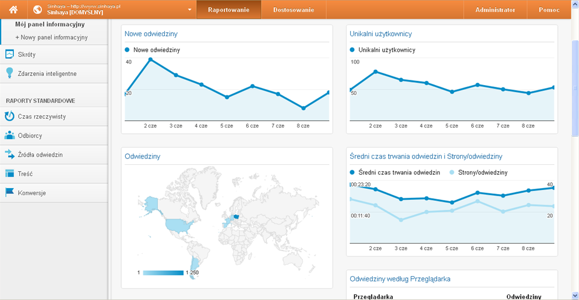The height and width of the screenshot is (300, 579).
Task: Click the Konwersje flag icon
Action: pos(9,193)
